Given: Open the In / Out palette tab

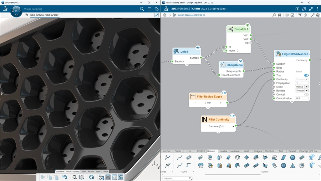Looking at the screenshot, I should [167, 151].
